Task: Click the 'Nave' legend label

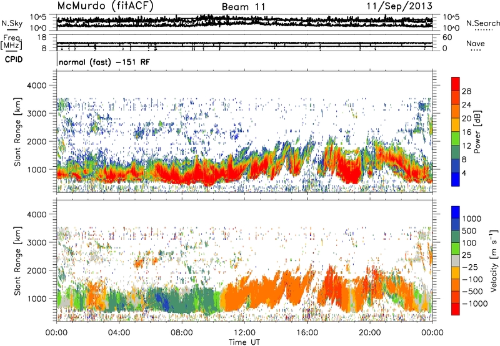Action: 476,43
